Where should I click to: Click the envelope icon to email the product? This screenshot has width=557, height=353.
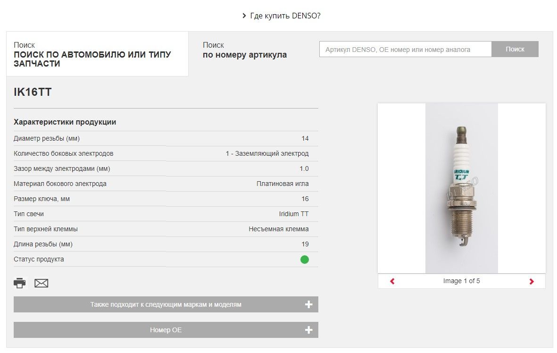(x=42, y=283)
